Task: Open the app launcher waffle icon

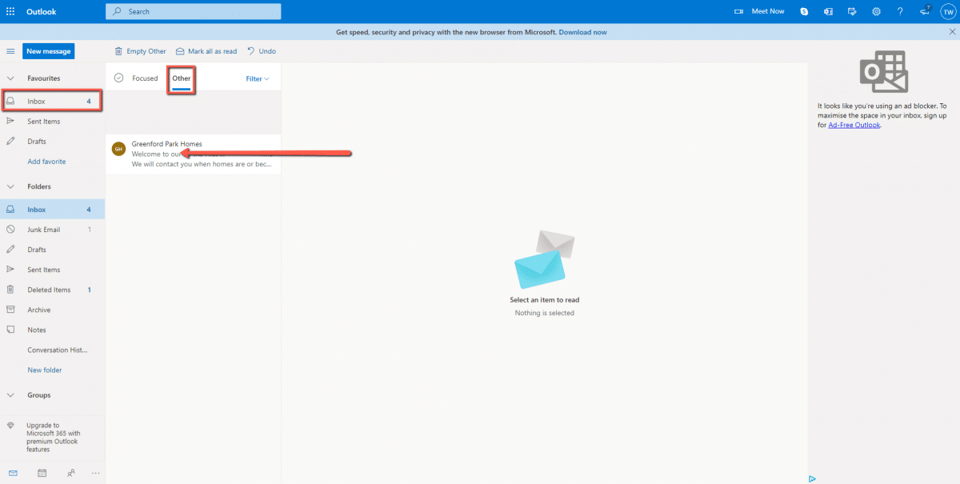Action: (10, 11)
